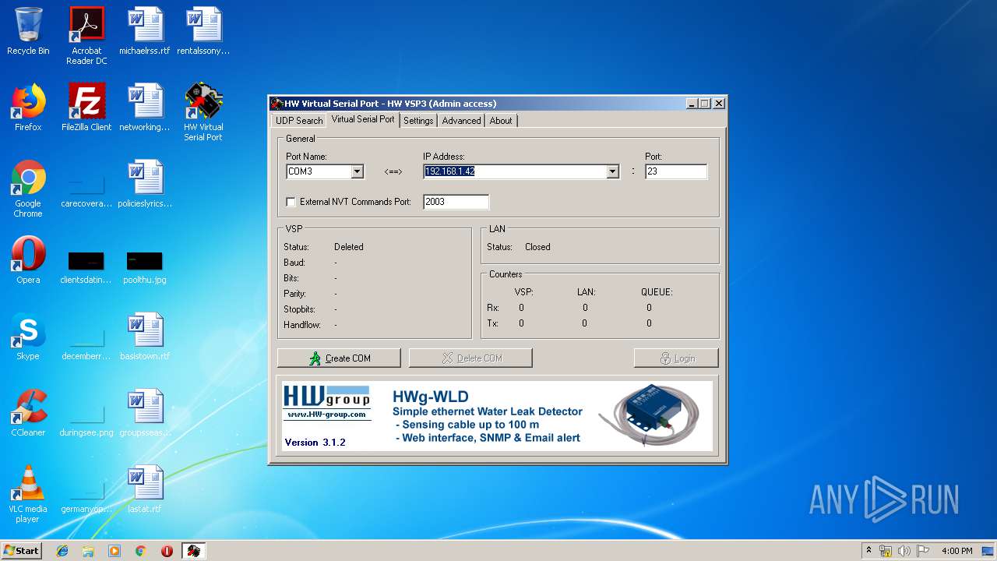This screenshot has width=997, height=561.
Task: Switch to the UDP Search tab
Action: (298, 121)
